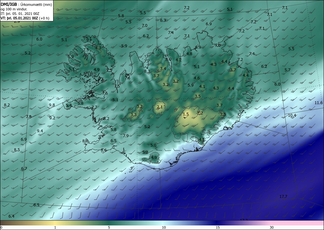
Task: Click the '1' label on the color scale
Action: tap(55, 227)
